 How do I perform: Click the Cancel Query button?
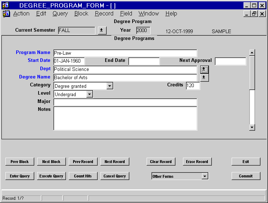tap(115, 176)
